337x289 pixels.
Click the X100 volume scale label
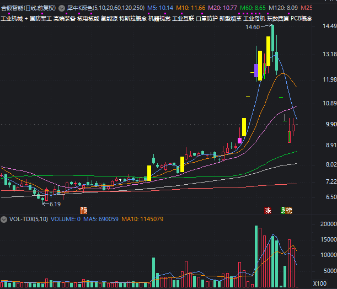pos(319,283)
